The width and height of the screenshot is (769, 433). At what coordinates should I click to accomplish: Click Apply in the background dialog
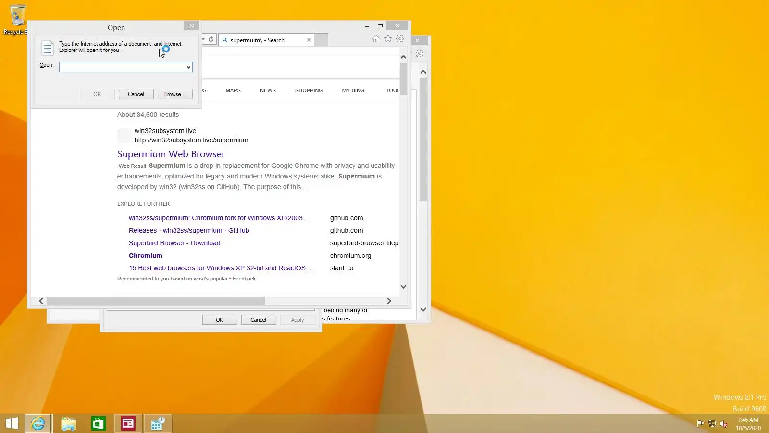(298, 320)
